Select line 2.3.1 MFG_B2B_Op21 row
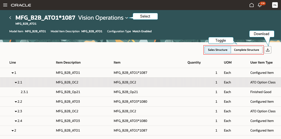The width and height of the screenshot is (281, 139). (x=140, y=92)
